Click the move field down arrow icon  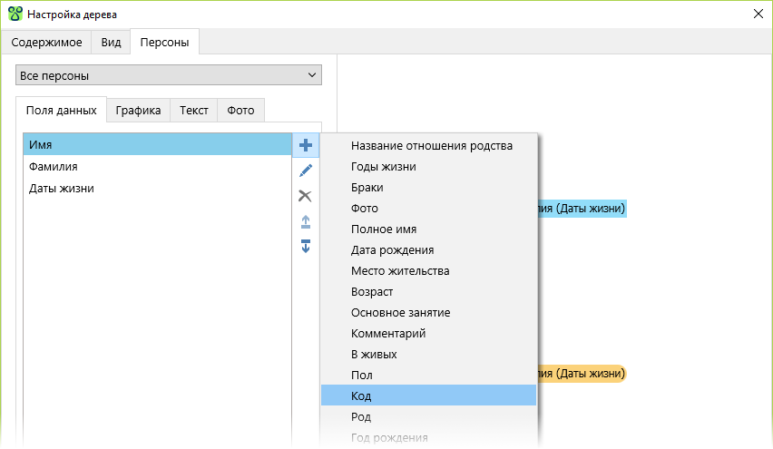point(306,246)
